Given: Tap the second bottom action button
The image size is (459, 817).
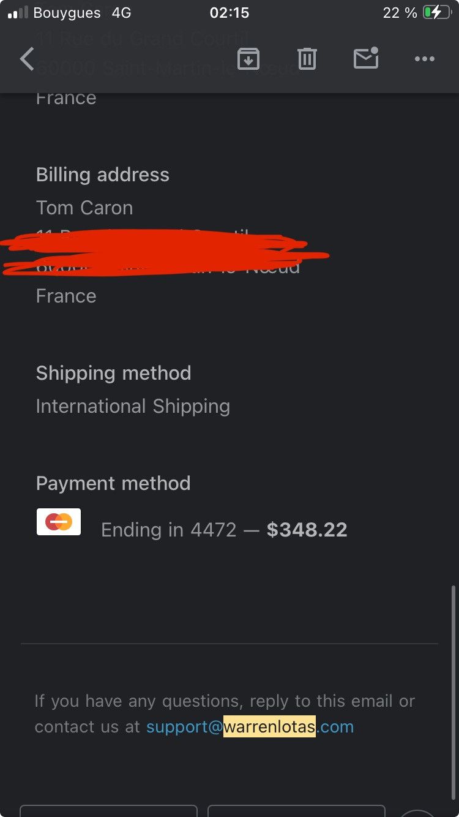Looking at the screenshot, I should point(296,811).
